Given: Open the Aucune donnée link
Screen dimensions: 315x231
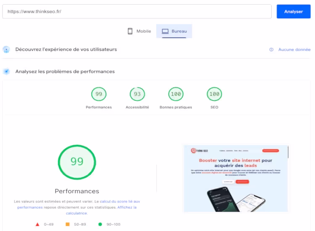Looking at the screenshot, I should tap(294, 50).
